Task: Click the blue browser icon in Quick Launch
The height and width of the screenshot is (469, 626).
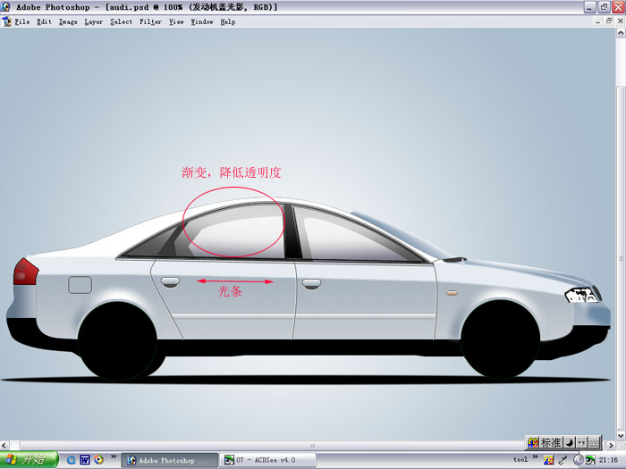Action: point(72,460)
